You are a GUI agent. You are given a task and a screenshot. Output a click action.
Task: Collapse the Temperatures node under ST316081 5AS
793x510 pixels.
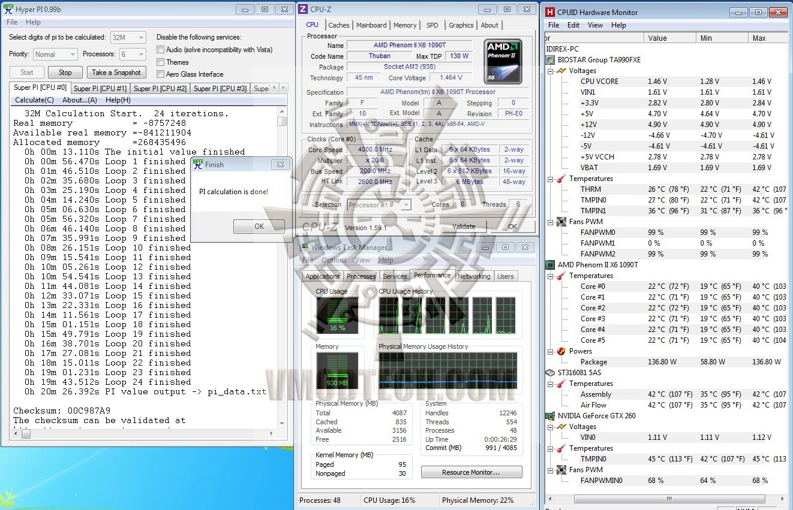(551, 384)
